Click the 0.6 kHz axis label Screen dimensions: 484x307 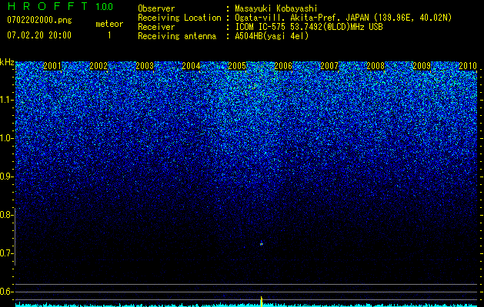point(7,292)
